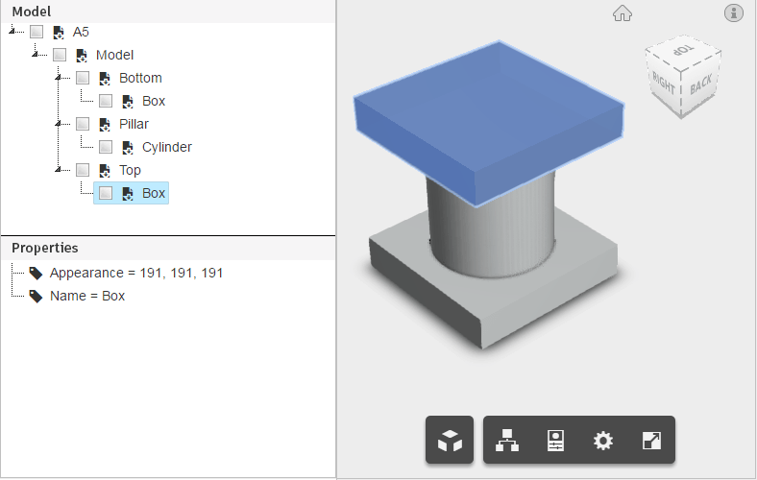757x480 pixels.
Task: Click the Name = Box property
Action: (x=87, y=296)
